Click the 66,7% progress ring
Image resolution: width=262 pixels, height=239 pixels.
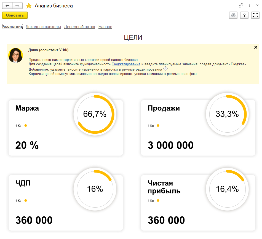click(x=95, y=114)
